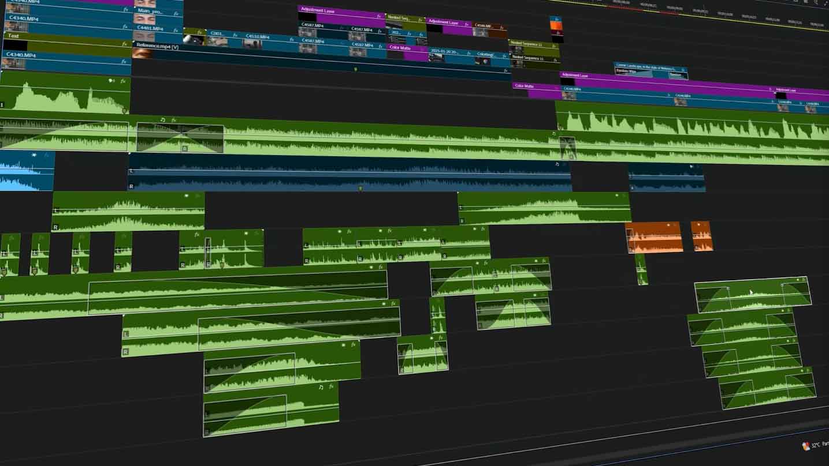Select the light-blue audio clip

[27, 171]
